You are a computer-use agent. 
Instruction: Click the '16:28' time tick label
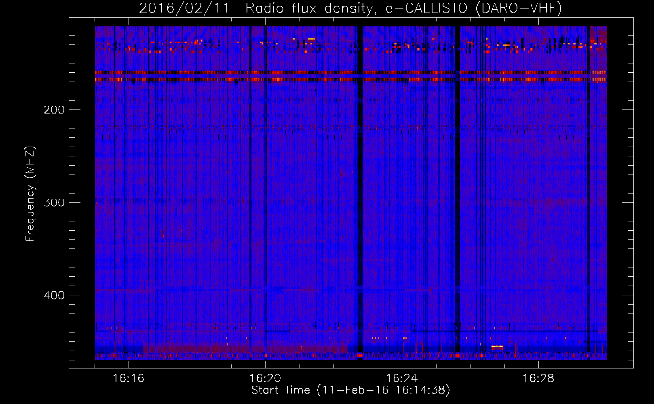pos(538,379)
